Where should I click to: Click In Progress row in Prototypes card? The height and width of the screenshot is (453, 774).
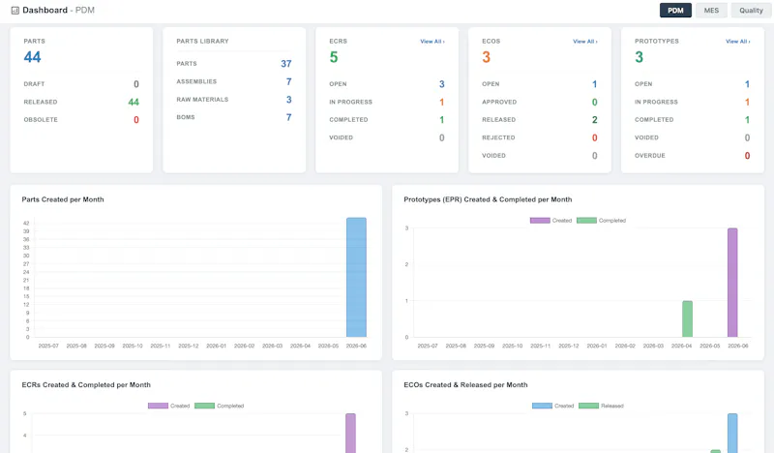(x=693, y=102)
